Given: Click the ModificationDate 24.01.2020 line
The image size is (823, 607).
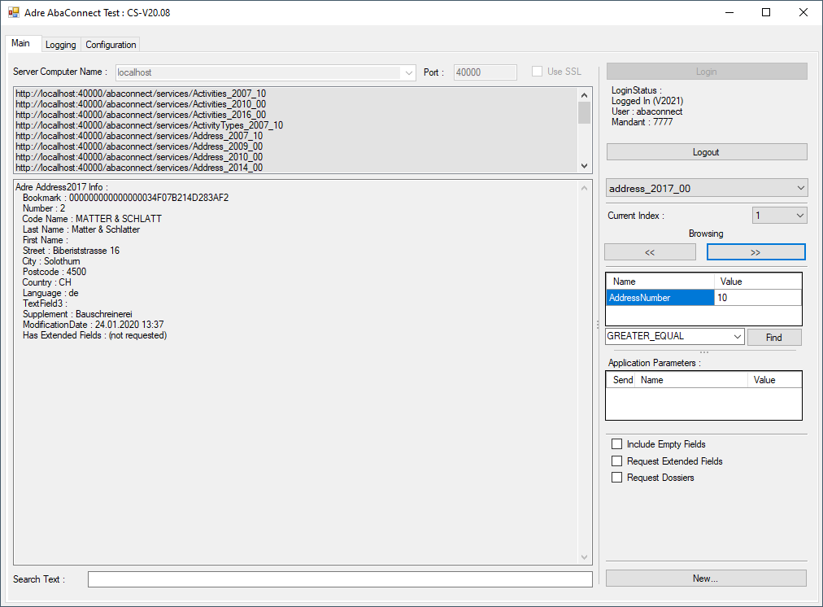Looking at the screenshot, I should click(x=93, y=325).
